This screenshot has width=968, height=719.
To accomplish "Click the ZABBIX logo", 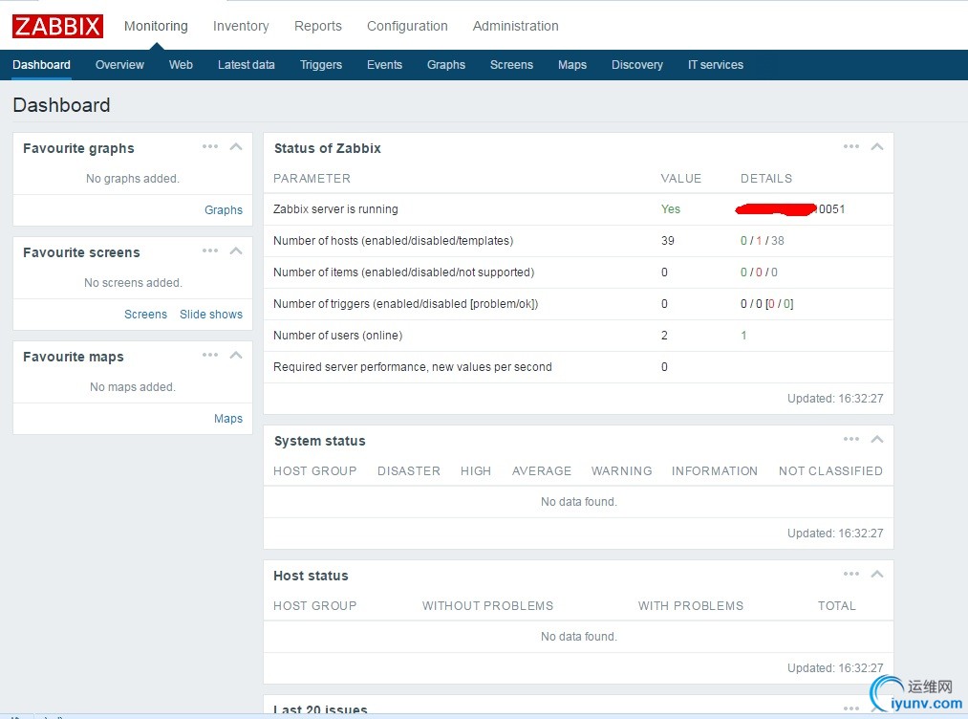I will pos(57,26).
